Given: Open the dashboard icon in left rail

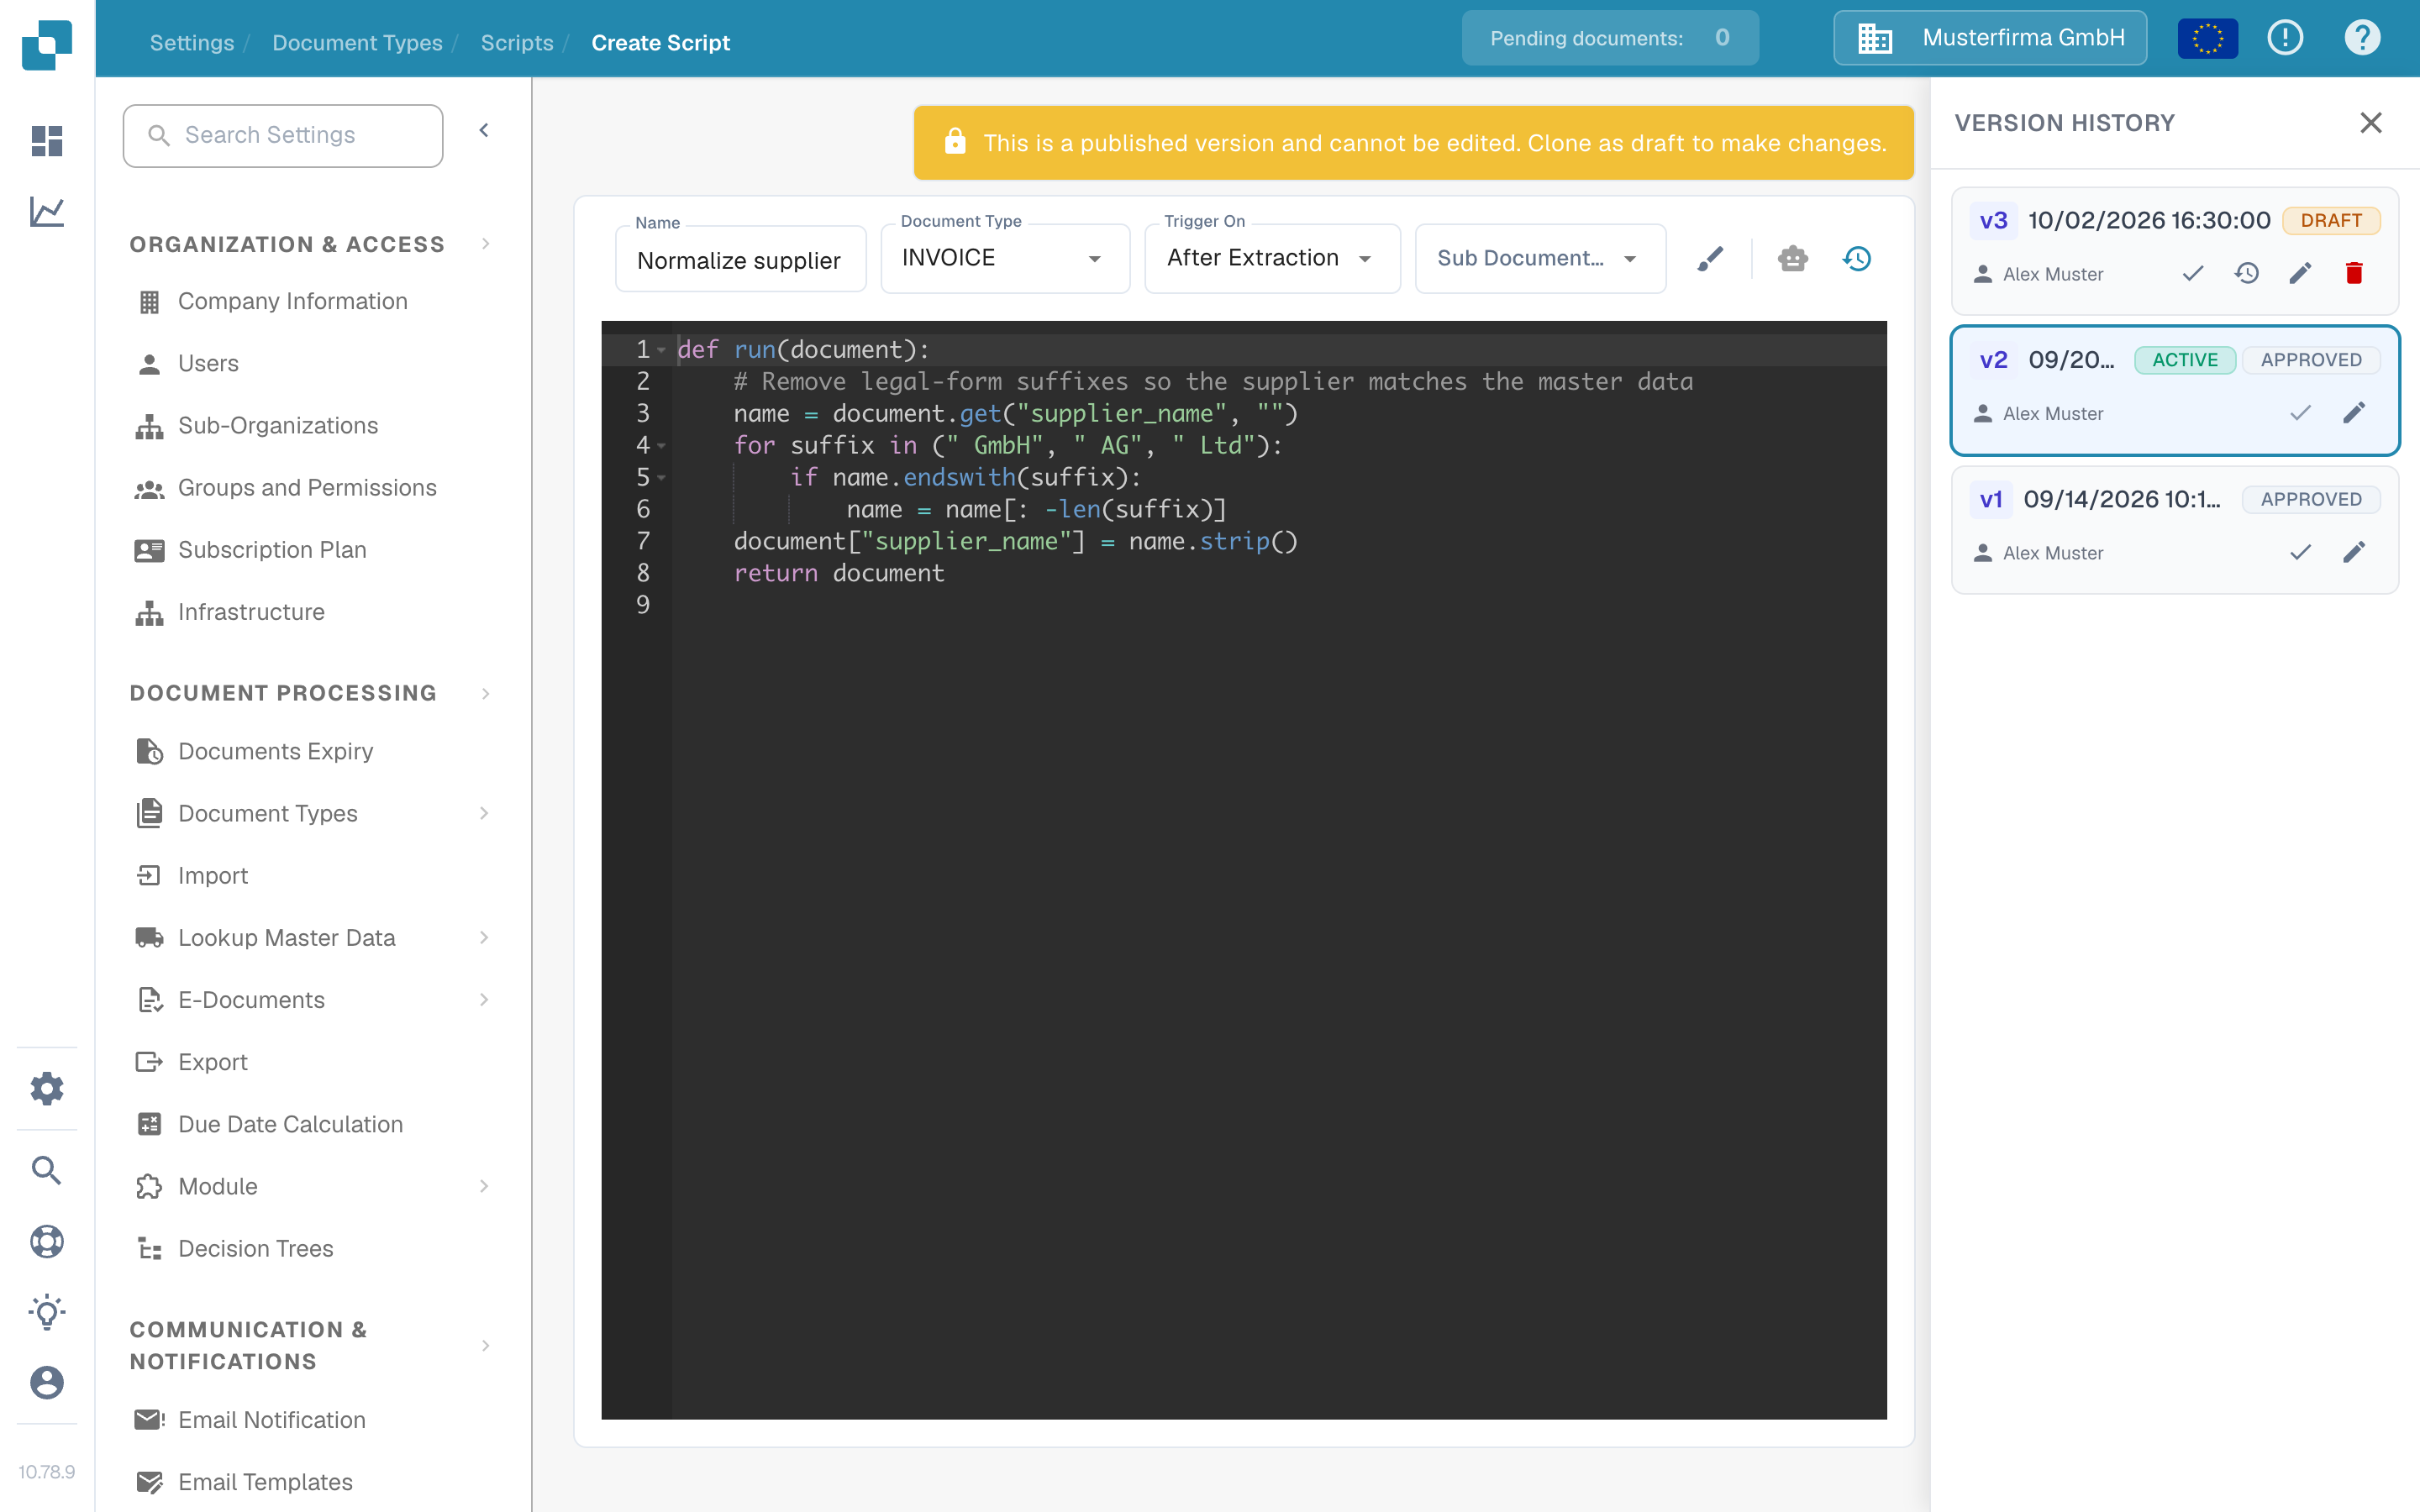Looking at the screenshot, I should point(47,140).
